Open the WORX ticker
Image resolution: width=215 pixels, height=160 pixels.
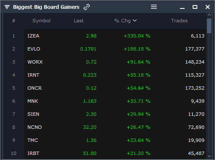[35, 62]
